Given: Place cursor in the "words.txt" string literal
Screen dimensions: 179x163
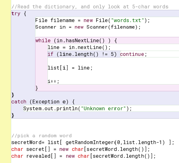Looking at the screenshot, I should coord(127,20).
